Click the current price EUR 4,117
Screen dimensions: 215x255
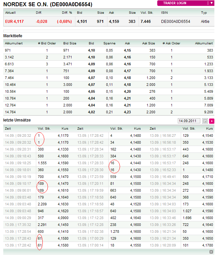coord(14,22)
